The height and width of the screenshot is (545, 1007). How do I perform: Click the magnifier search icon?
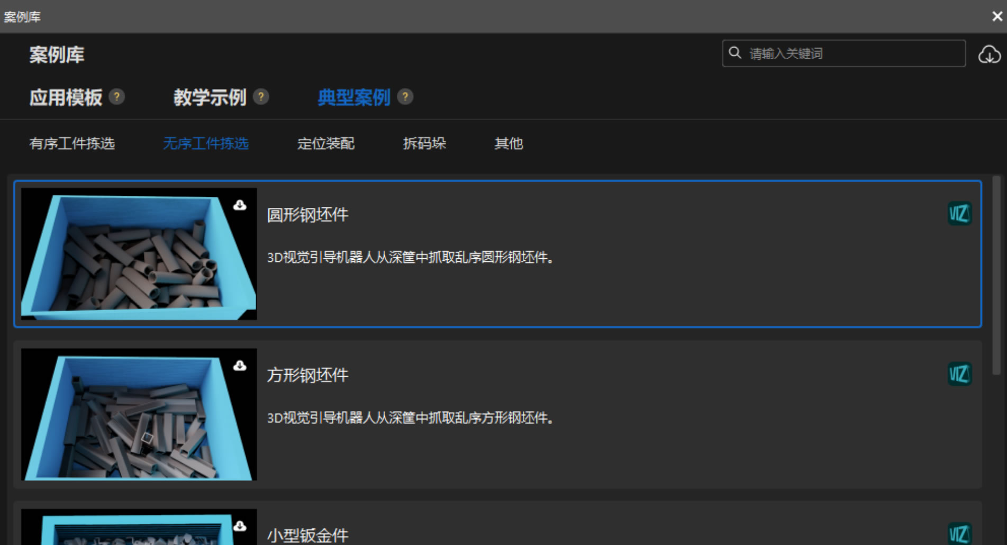coord(735,52)
